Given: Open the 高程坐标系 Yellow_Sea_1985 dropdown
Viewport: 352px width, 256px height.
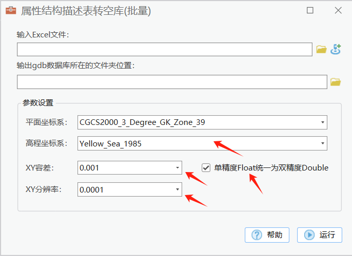Looking at the screenshot, I should pyautogui.click(x=323, y=143).
